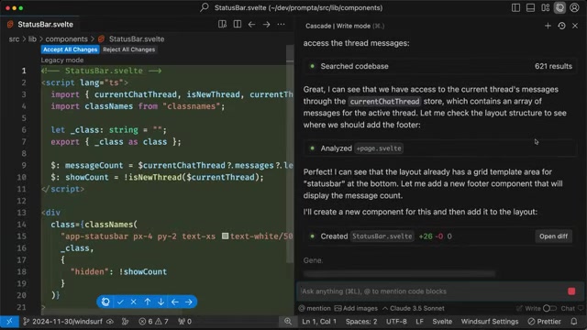
Task: Click the lib breadcrumb segment
Action: (x=33, y=38)
